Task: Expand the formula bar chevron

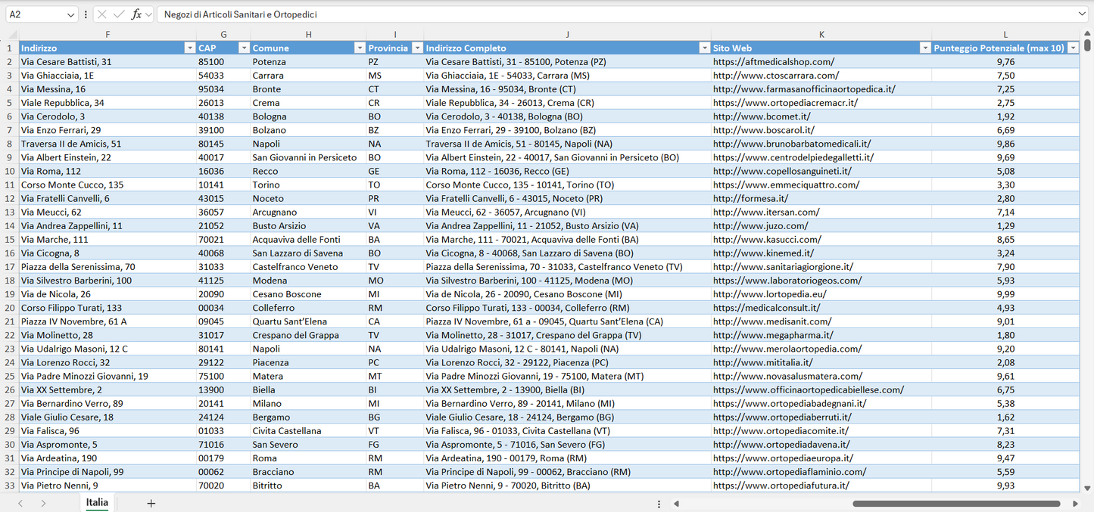Action: (x=1082, y=14)
